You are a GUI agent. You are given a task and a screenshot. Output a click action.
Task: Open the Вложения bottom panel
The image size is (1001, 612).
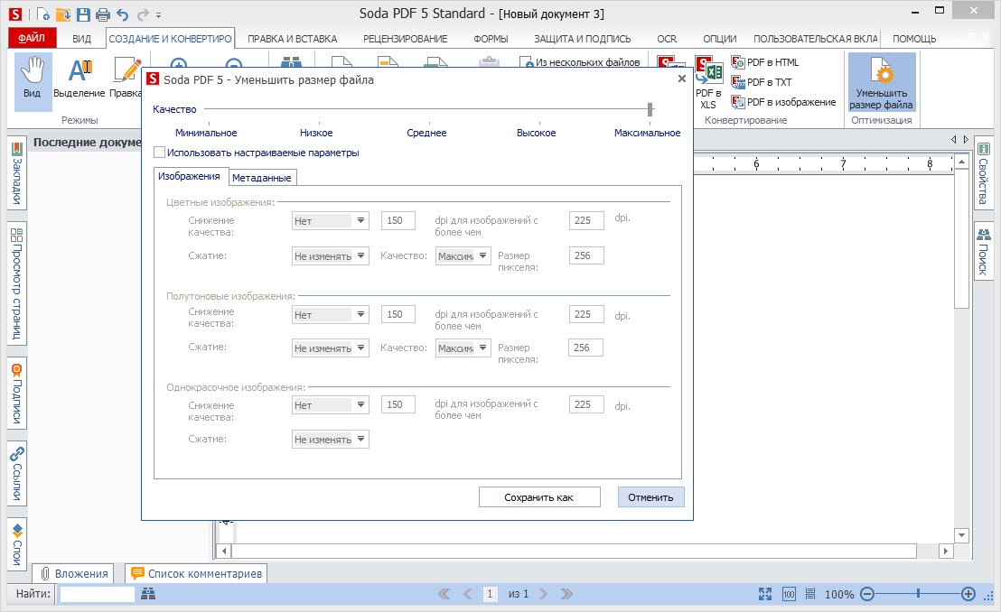[x=73, y=573]
